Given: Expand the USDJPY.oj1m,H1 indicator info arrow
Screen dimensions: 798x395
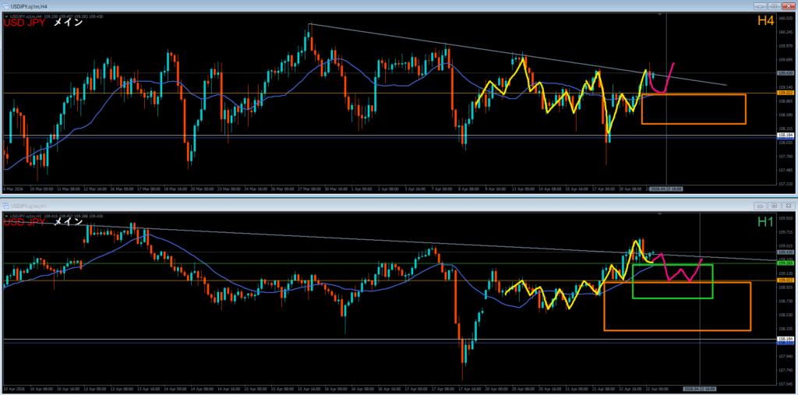Looking at the screenshot, I should pos(5,216).
